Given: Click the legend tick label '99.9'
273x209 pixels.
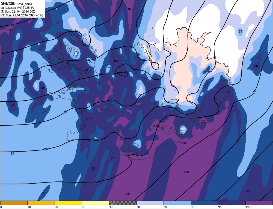Looking at the screenshot, I should point(248,207).
